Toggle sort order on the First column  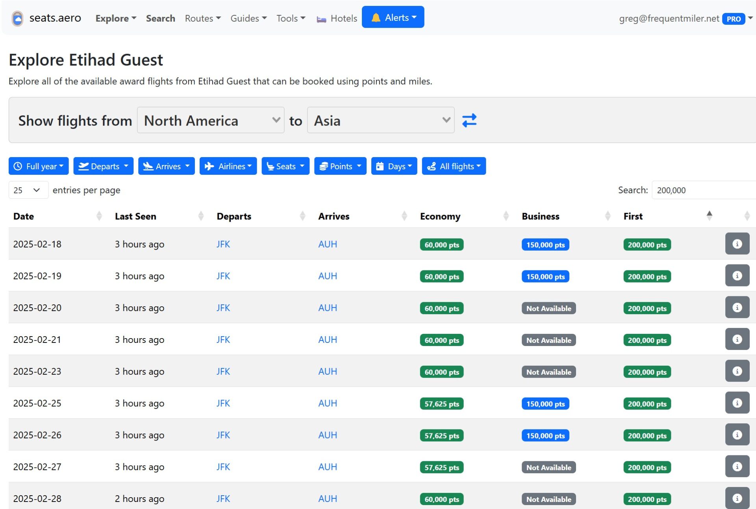710,216
